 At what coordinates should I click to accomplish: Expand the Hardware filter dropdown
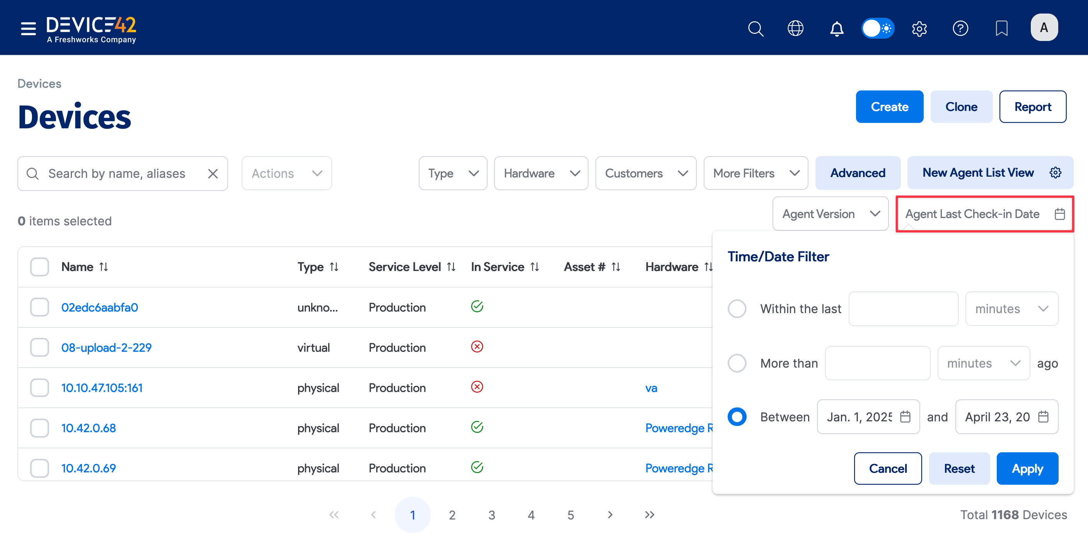(541, 173)
